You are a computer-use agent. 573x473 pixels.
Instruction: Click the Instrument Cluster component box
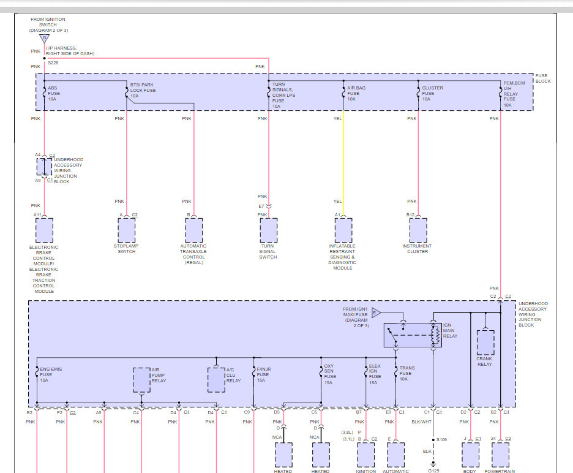click(418, 230)
